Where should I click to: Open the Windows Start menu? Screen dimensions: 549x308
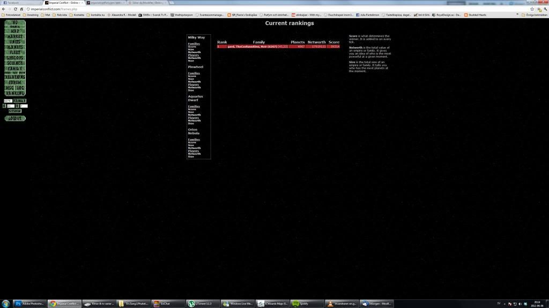coord(6,303)
